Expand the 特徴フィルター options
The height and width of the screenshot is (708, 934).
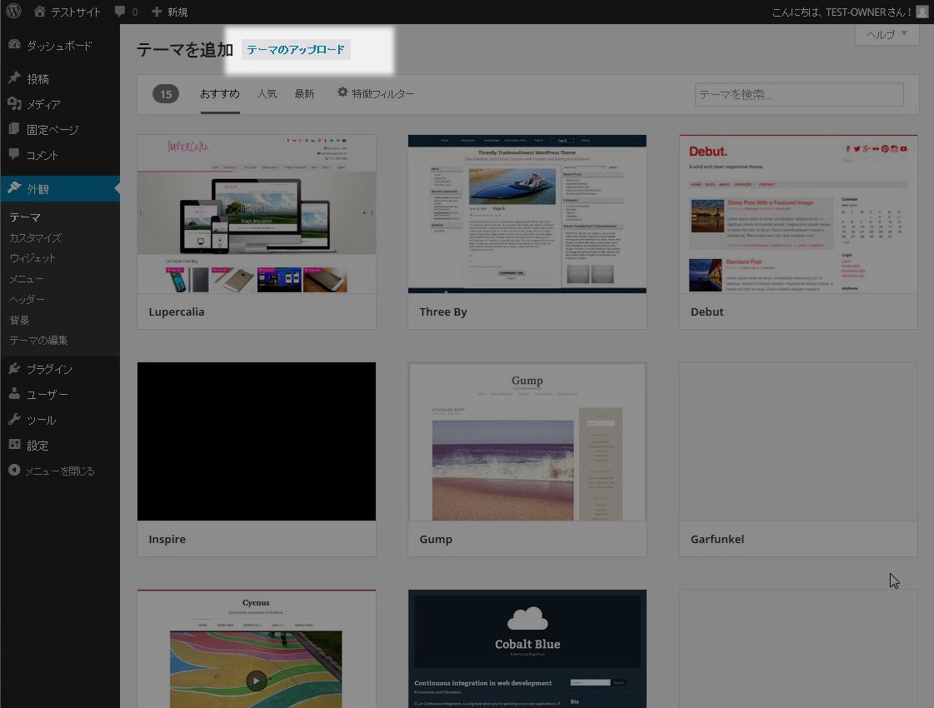click(375, 94)
